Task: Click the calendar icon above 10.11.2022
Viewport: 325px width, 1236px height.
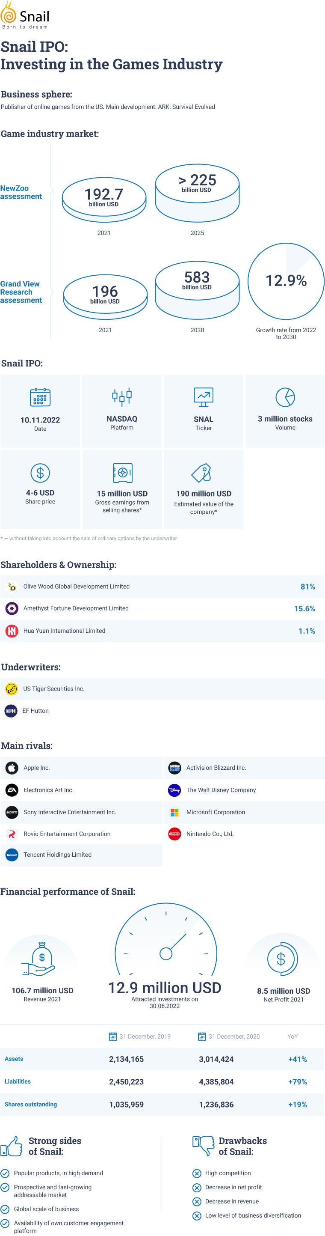Action: pyautogui.click(x=40, y=397)
